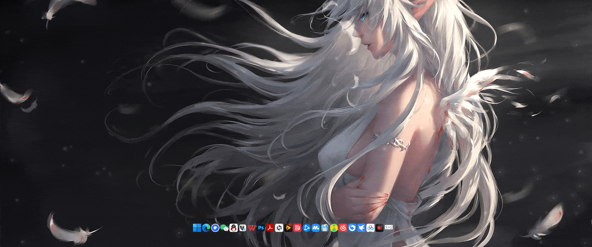Open the Windows Start menu
The height and width of the screenshot is (247, 592).
(x=197, y=228)
